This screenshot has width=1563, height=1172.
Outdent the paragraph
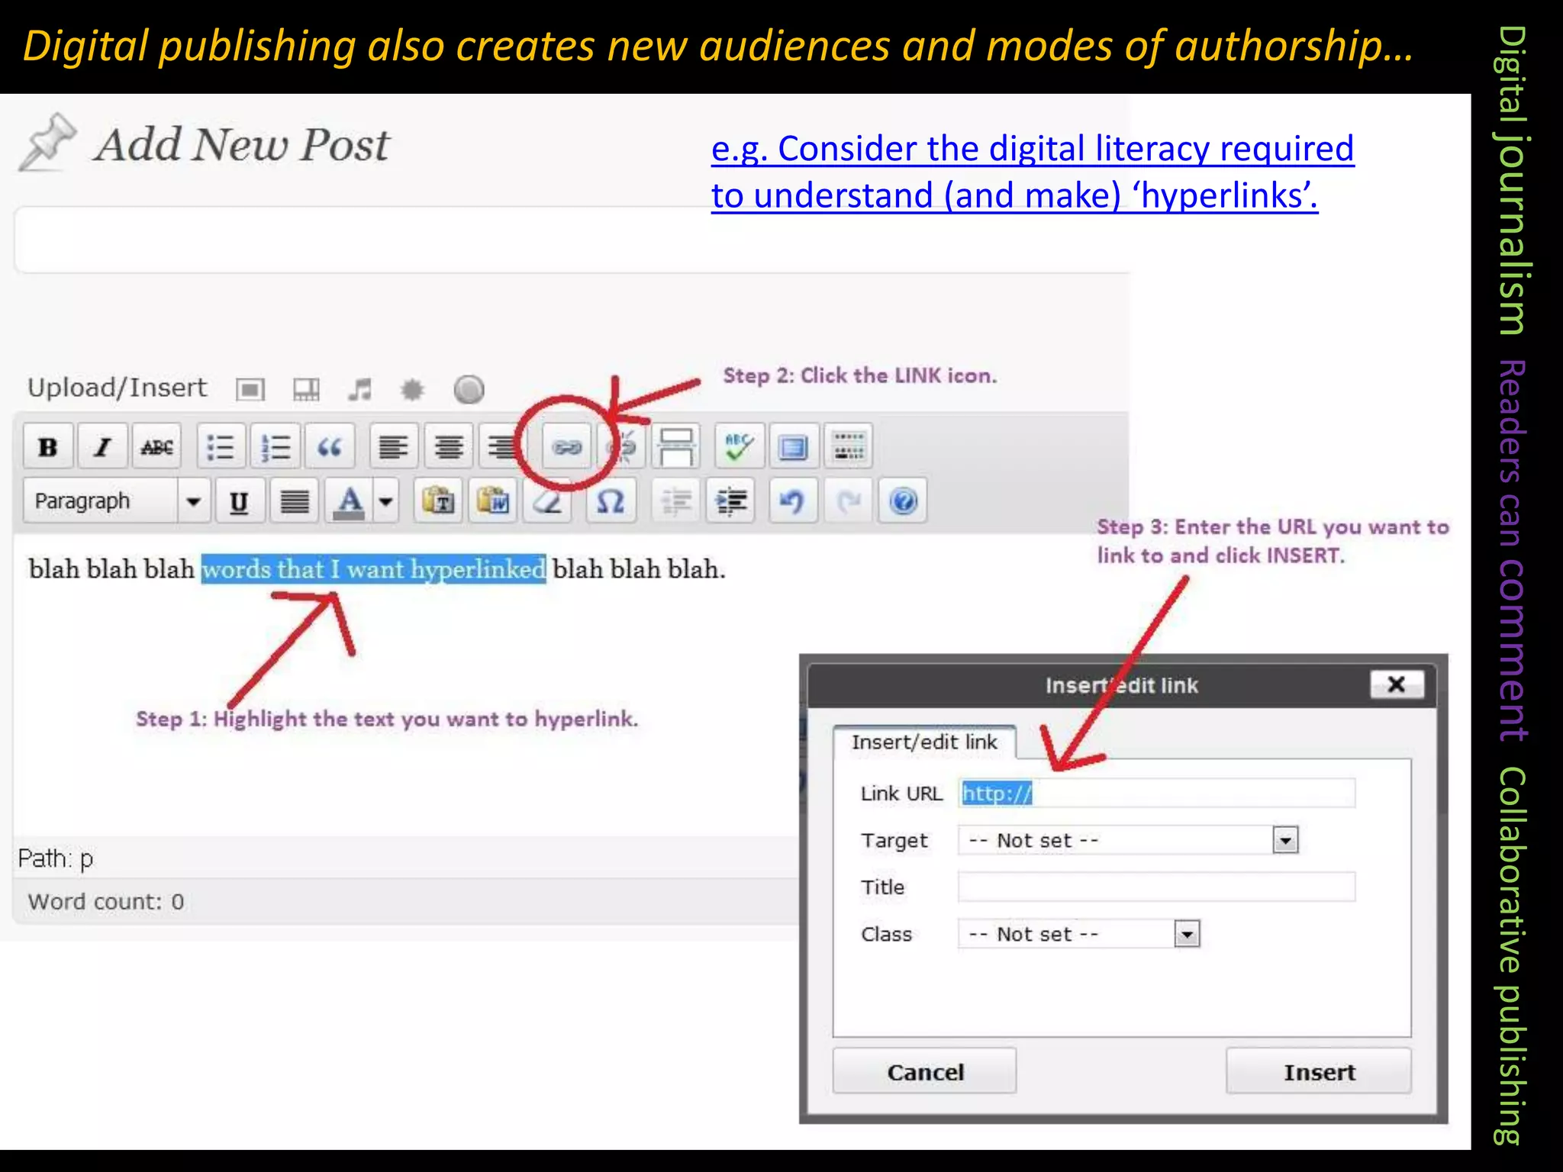[x=676, y=501]
